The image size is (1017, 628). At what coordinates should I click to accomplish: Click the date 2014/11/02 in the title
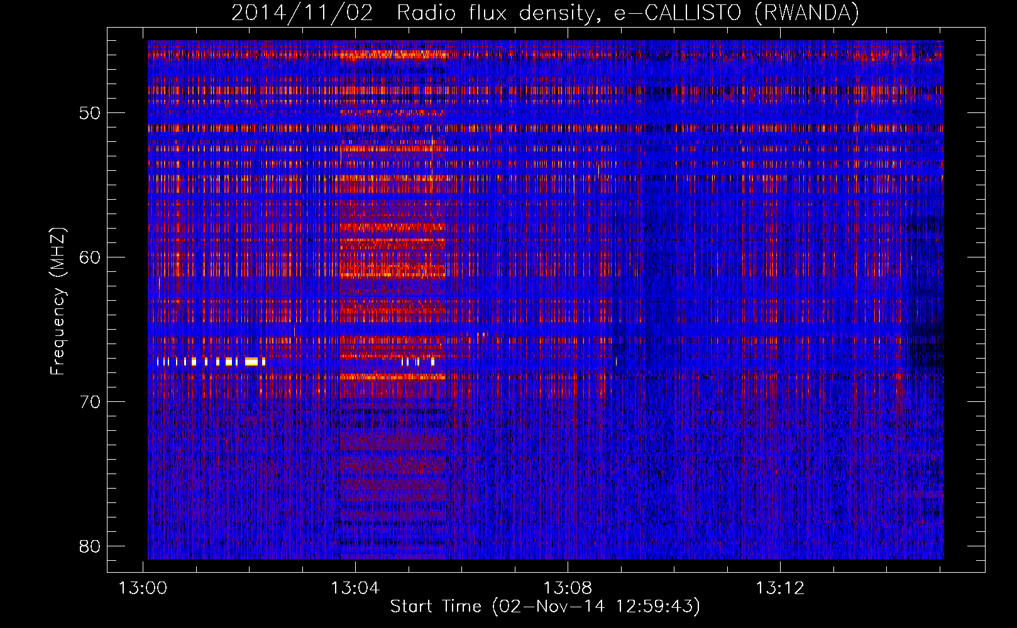coord(302,13)
